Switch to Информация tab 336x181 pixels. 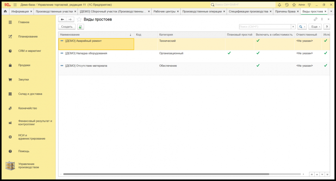[x=20, y=11]
